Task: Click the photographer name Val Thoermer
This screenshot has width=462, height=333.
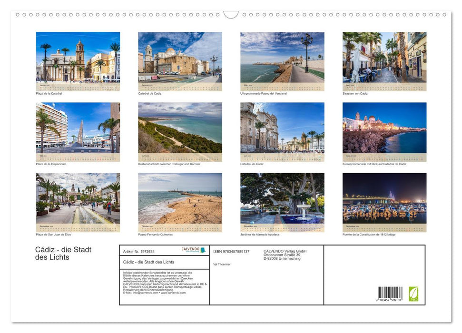Action: coord(222,264)
